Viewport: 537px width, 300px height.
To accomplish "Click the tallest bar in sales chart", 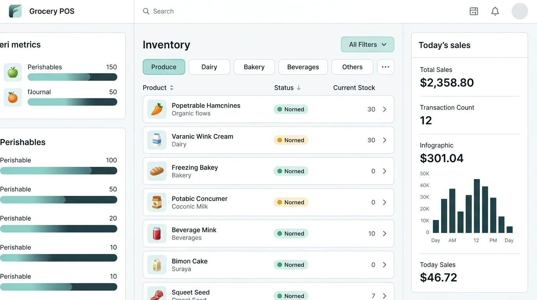I will (477, 206).
